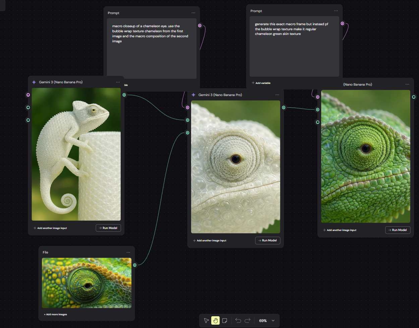
Task: Add a sticky note from toolbar
Action: point(225,321)
